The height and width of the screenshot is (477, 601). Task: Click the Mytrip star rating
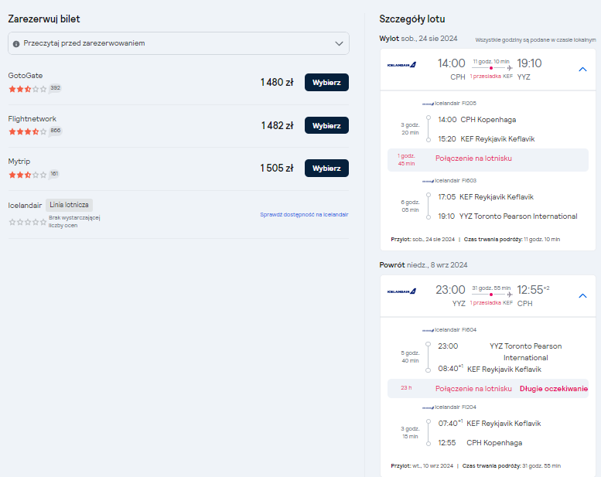tap(27, 175)
